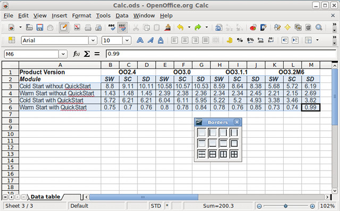Click the Center Horizontally alignment icon

point(185,40)
